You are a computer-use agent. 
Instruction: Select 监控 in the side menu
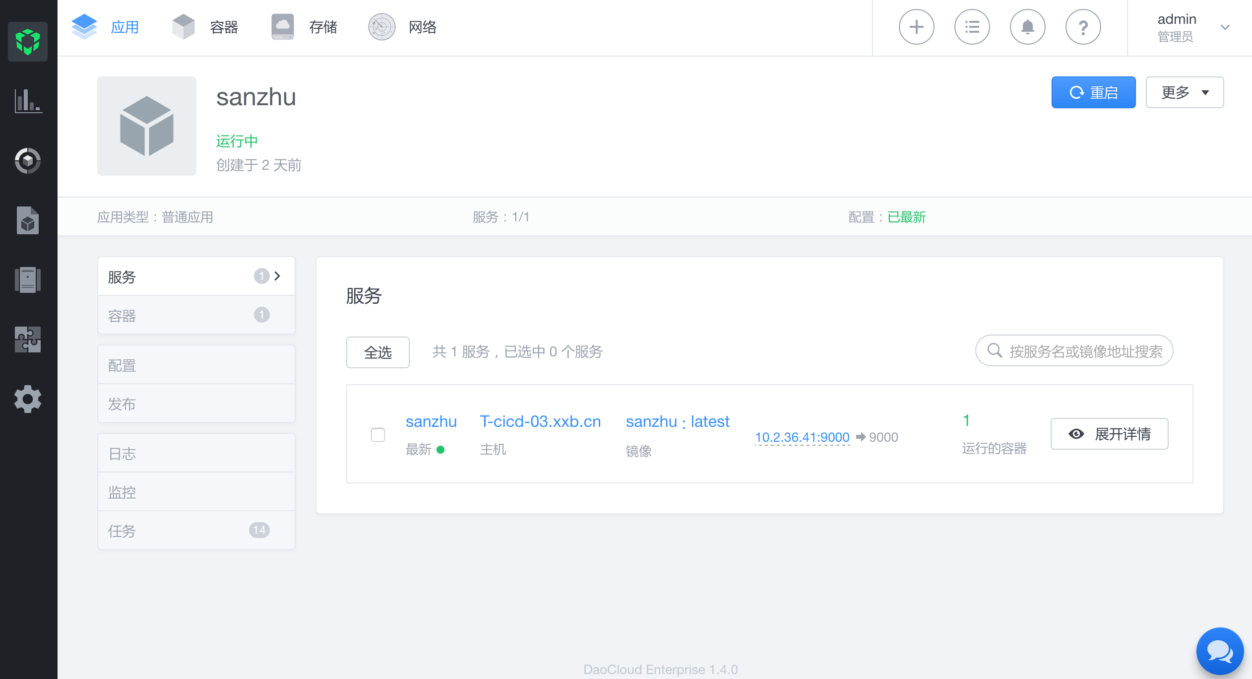click(x=196, y=491)
